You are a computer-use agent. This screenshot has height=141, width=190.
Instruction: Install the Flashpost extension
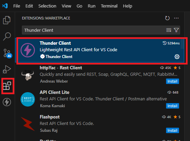pos(173,130)
